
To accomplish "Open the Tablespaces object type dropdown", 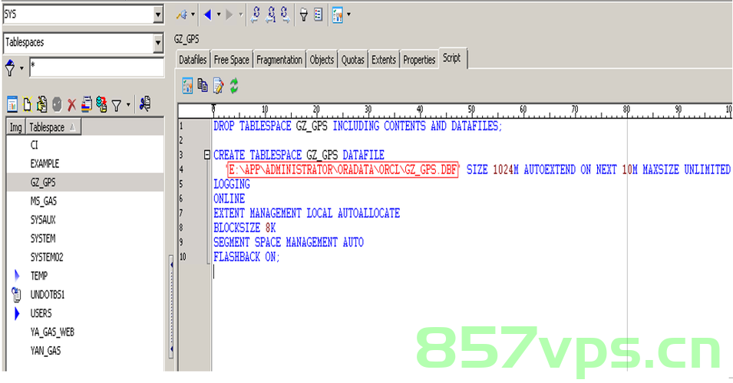I will [158, 44].
